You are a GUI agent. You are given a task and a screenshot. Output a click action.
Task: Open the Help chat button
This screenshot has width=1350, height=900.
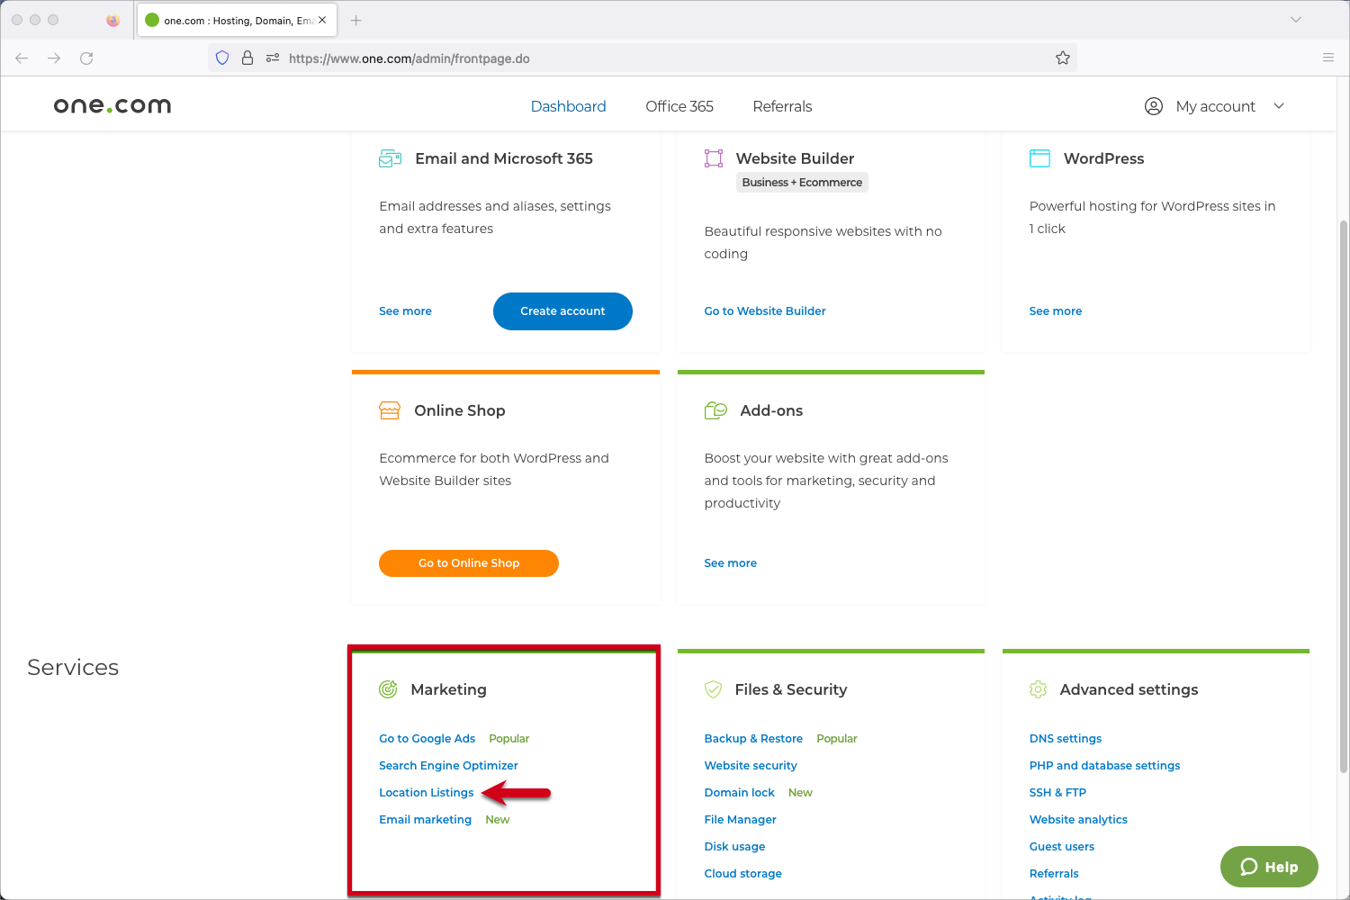[x=1269, y=867]
